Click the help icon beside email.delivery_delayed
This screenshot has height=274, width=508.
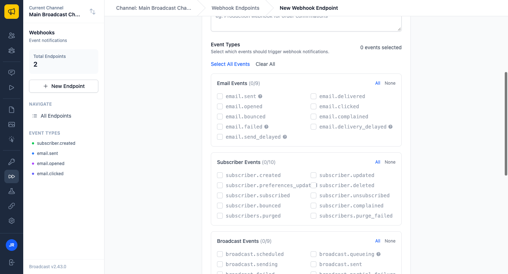click(x=390, y=127)
